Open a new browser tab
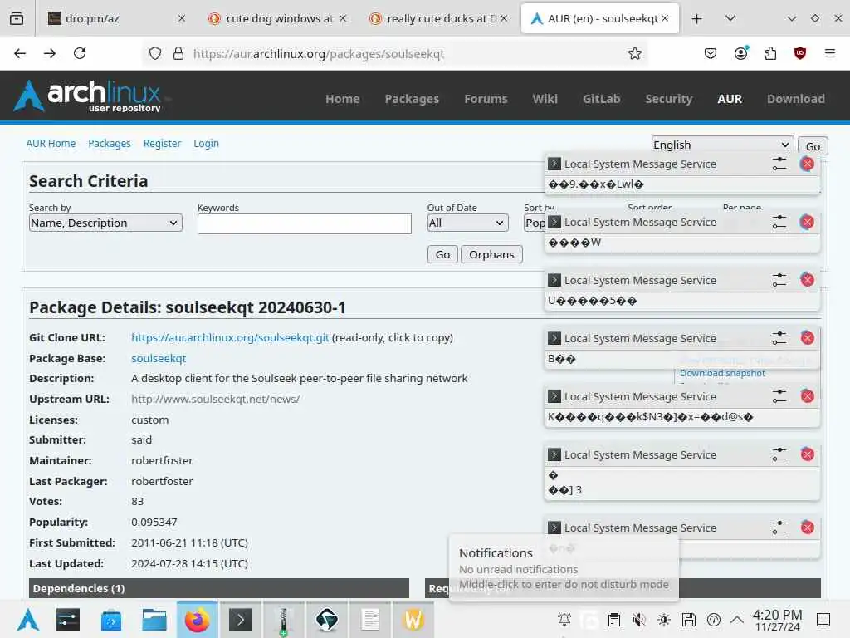This screenshot has width=850, height=638. tap(696, 18)
